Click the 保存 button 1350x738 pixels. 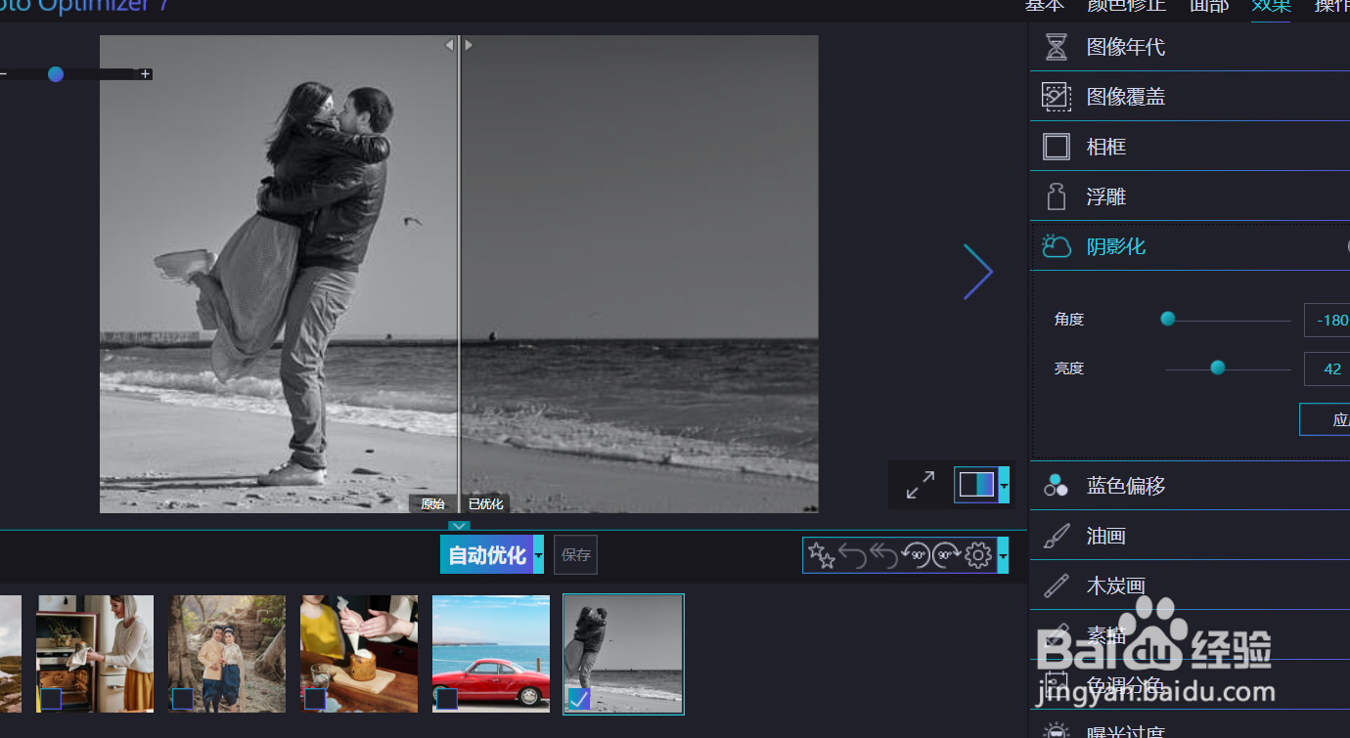(576, 554)
